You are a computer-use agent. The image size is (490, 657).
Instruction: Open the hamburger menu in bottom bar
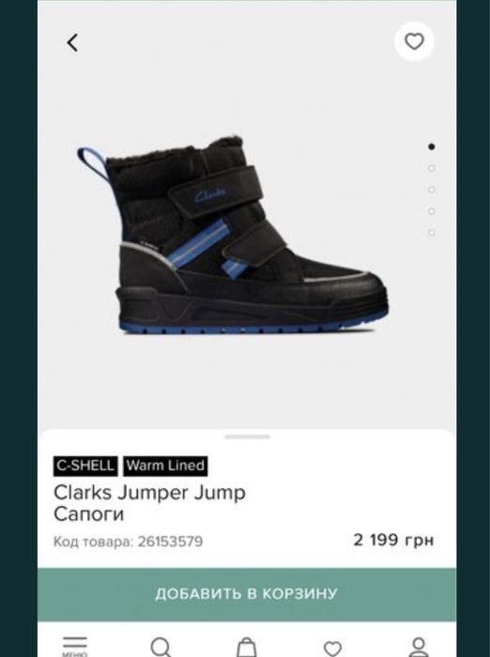coord(75,647)
